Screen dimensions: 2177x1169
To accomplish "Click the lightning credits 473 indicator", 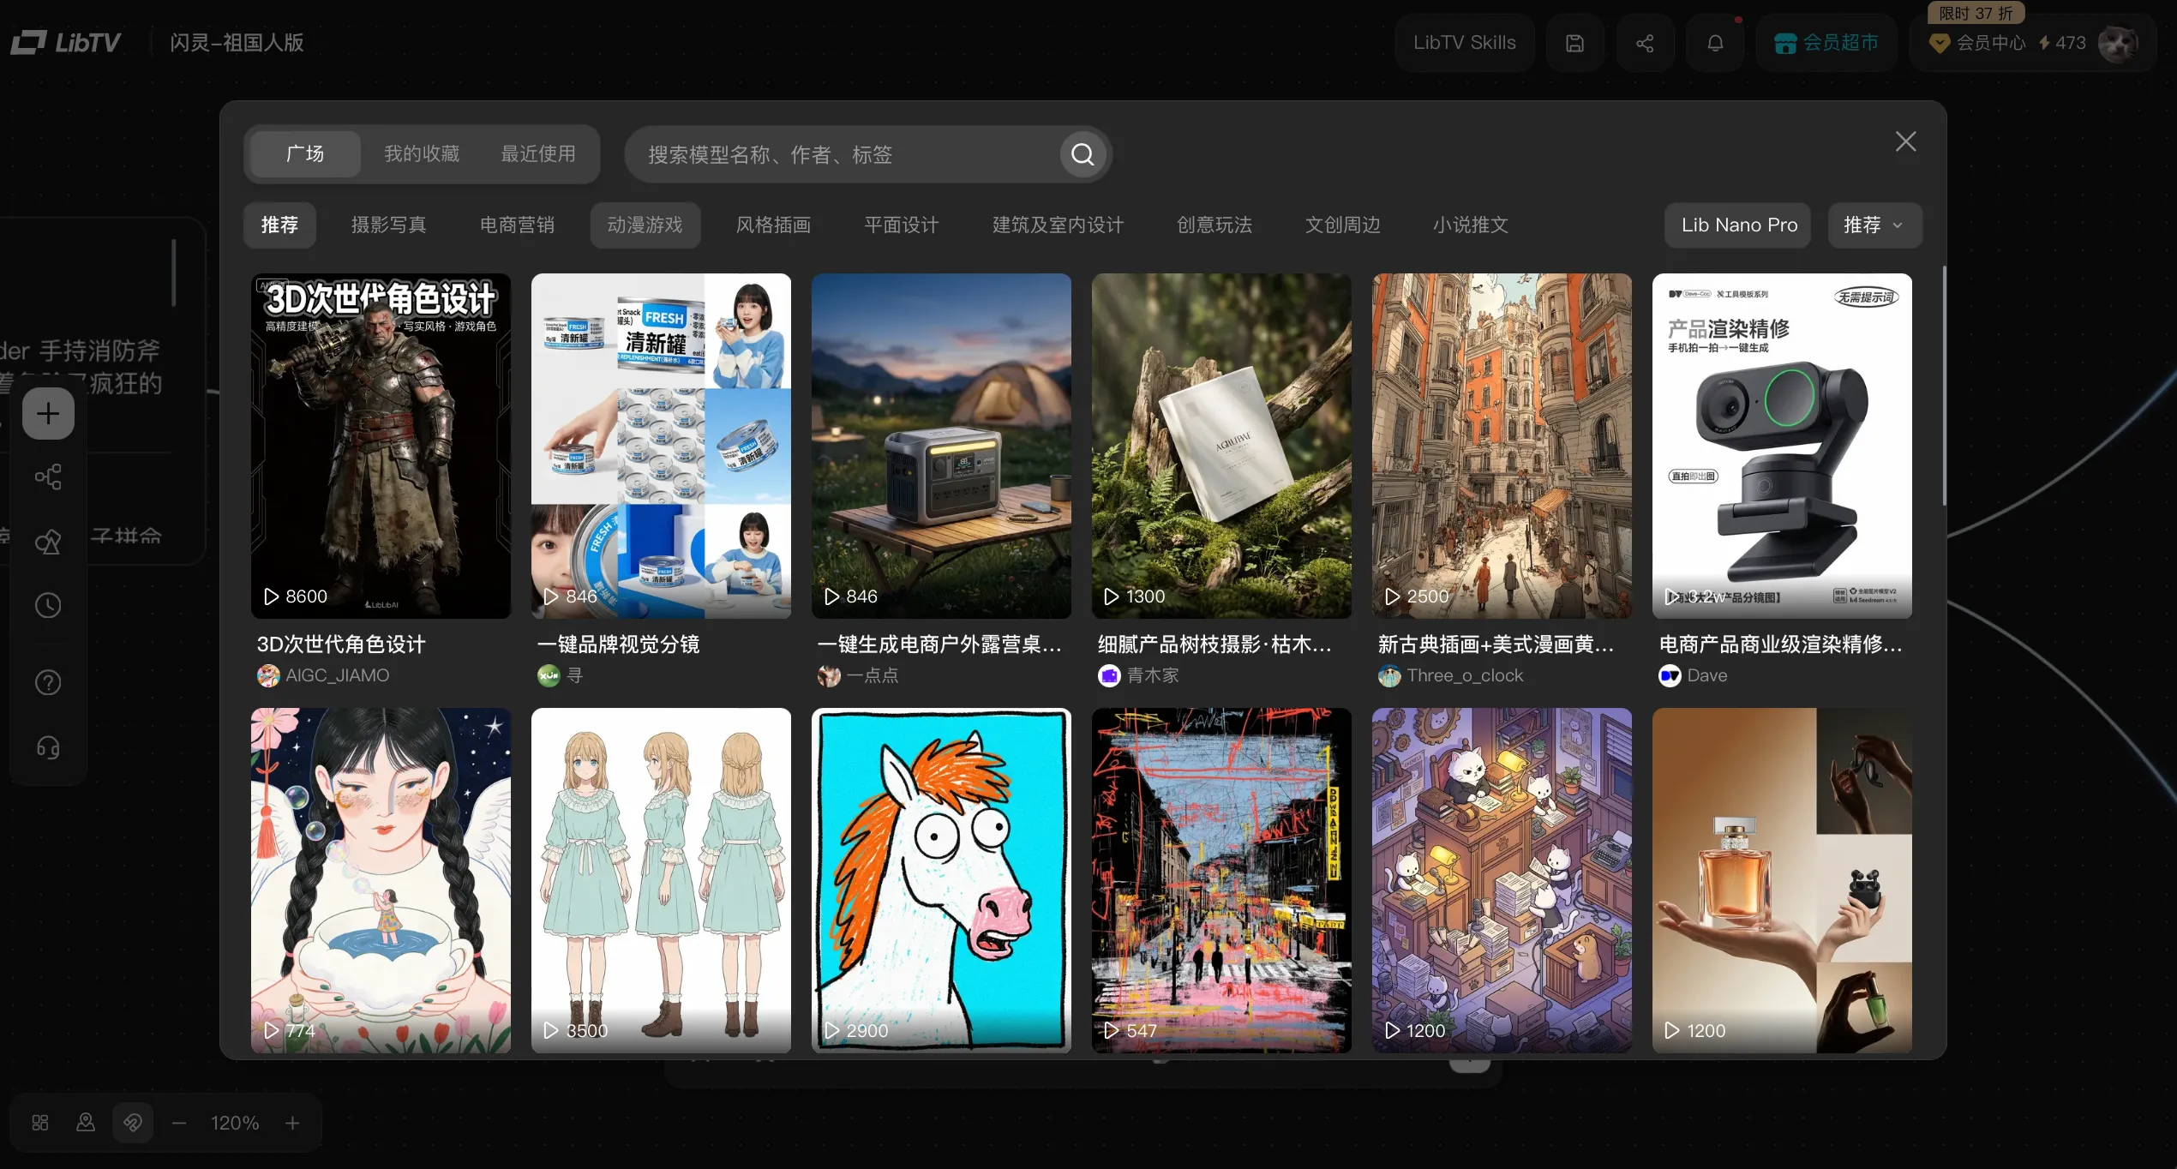I will point(2062,43).
